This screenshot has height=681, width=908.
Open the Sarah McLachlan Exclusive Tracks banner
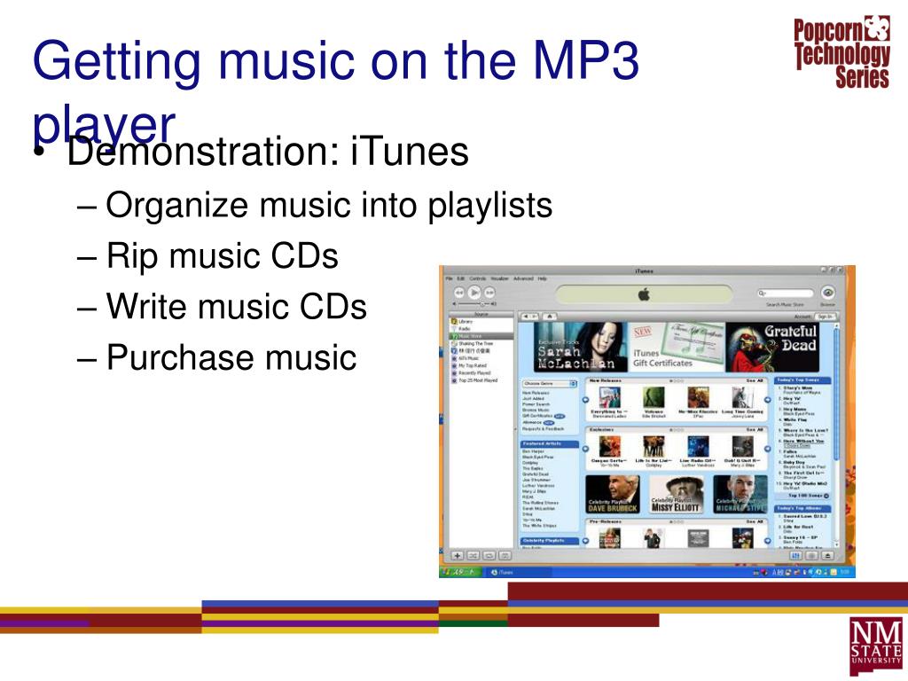(580, 347)
